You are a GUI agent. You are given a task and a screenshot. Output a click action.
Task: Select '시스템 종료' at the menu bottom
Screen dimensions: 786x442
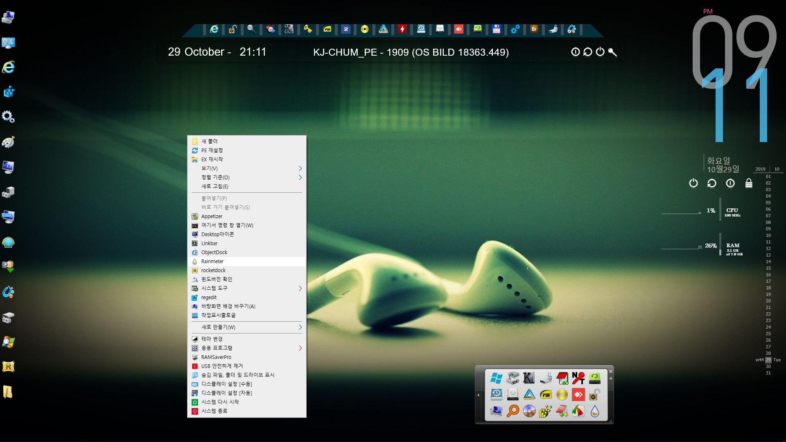pos(246,411)
